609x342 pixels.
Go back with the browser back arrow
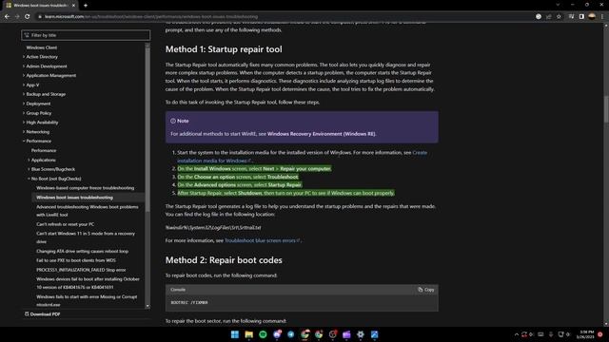coord(7,17)
